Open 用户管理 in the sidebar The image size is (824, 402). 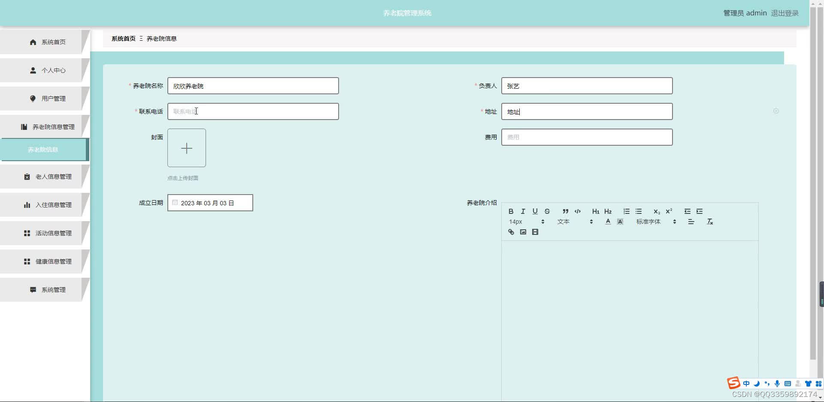(45, 99)
